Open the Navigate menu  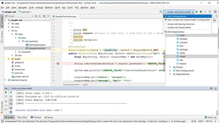(22, 8)
